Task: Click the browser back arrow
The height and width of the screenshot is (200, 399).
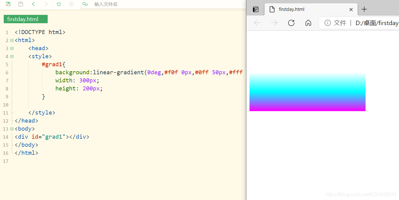Action: tap(257, 23)
